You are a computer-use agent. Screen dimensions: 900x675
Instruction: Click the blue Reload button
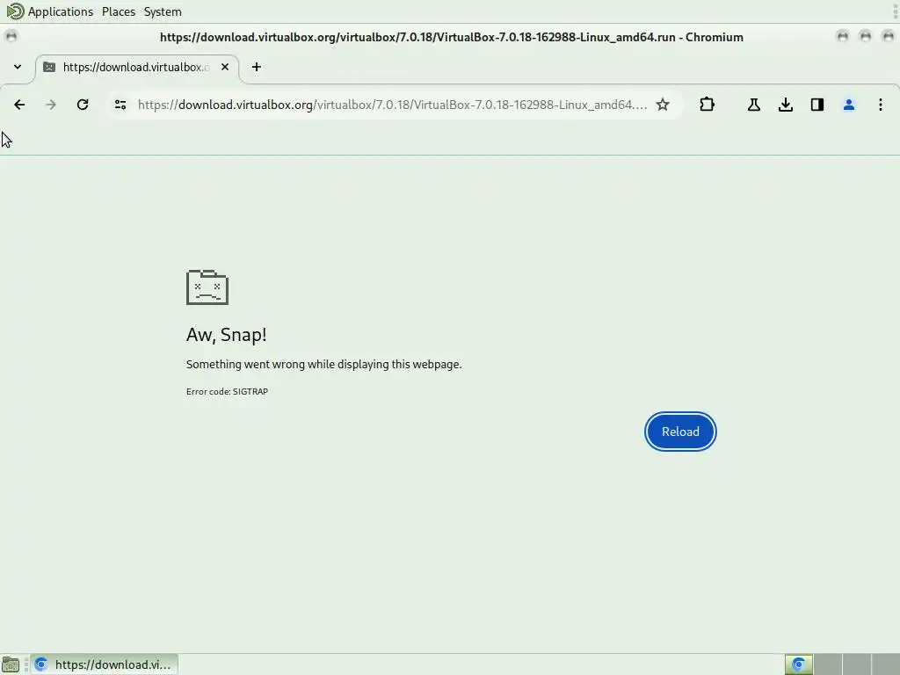(680, 432)
